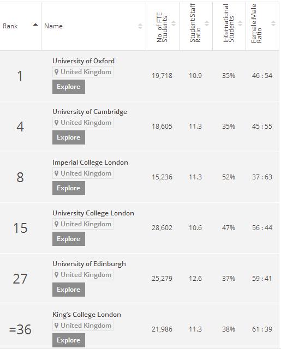Open University College London name link
The height and width of the screenshot is (349, 281).
tap(93, 213)
